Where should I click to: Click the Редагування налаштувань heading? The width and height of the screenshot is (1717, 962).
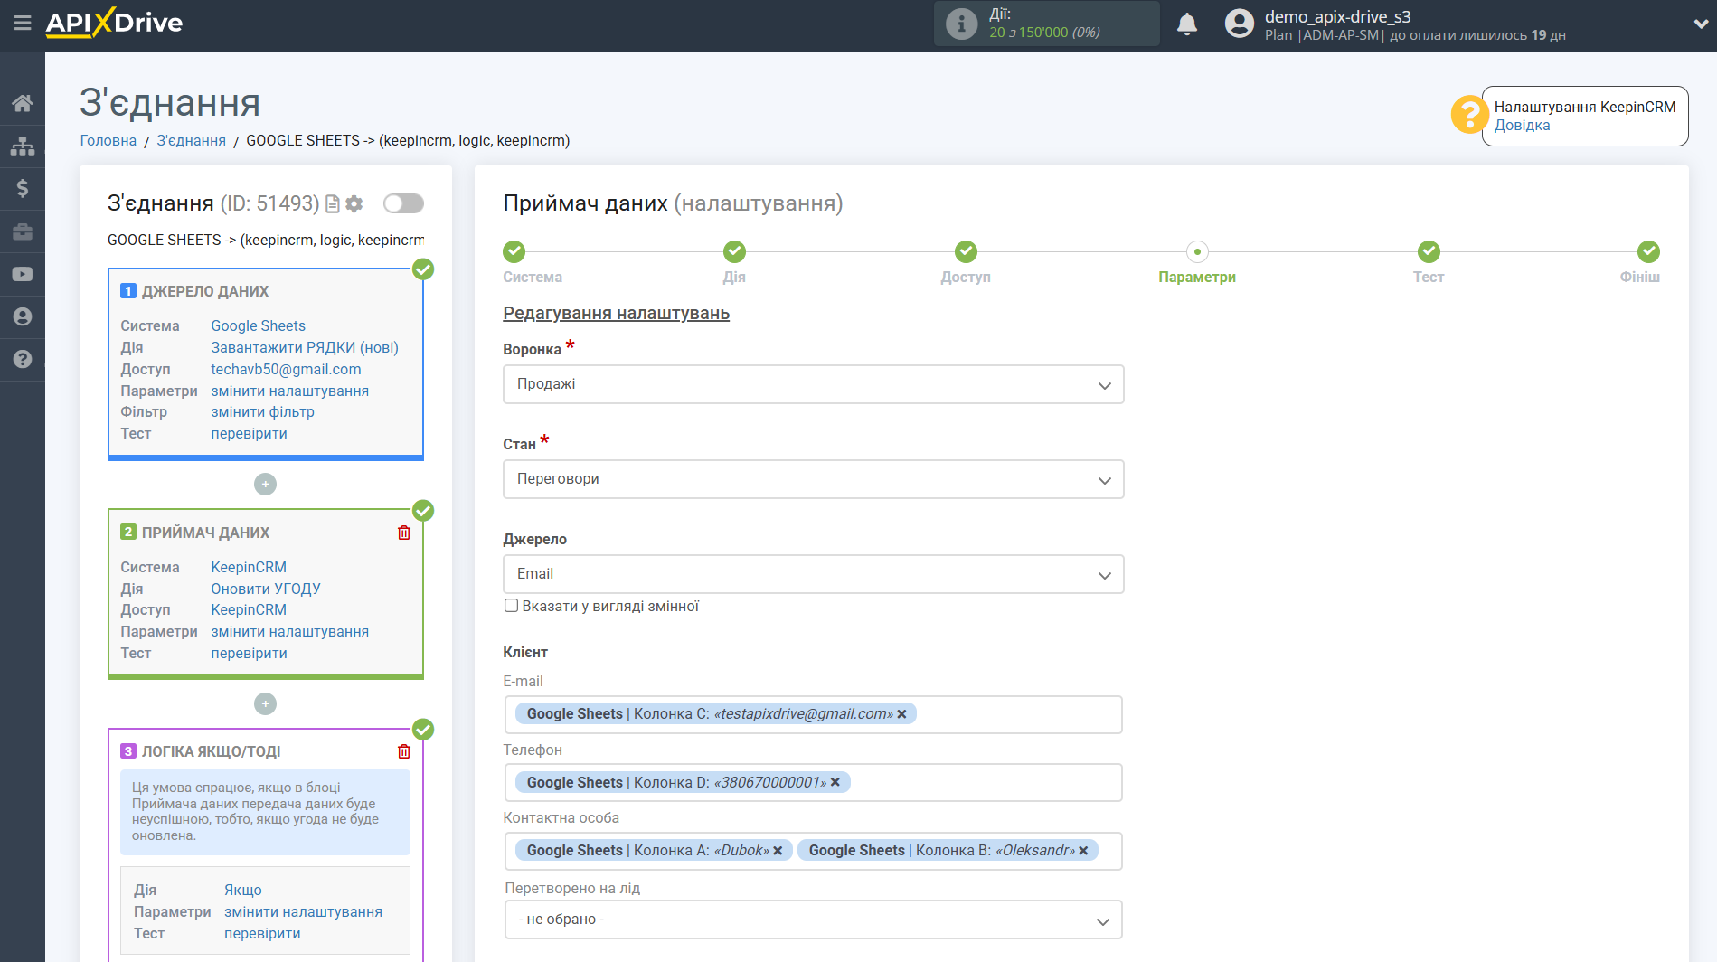[616, 313]
